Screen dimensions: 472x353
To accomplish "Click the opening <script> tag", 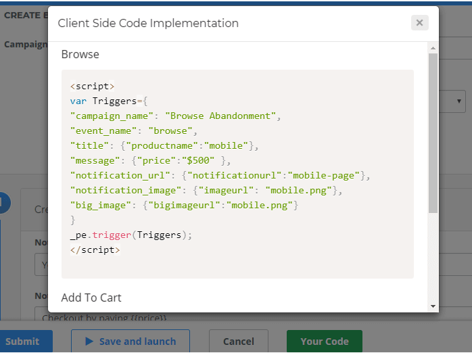I will [x=92, y=87].
